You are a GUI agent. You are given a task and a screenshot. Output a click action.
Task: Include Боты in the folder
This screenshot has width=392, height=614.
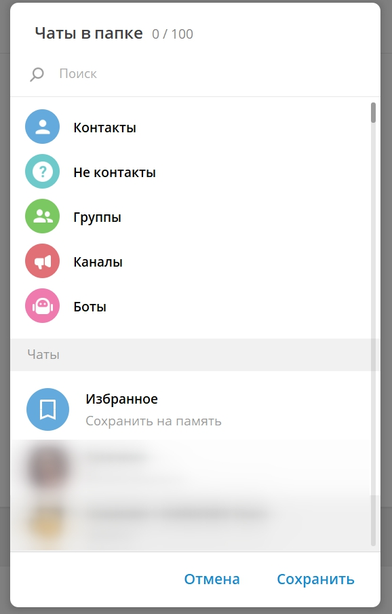click(x=191, y=306)
